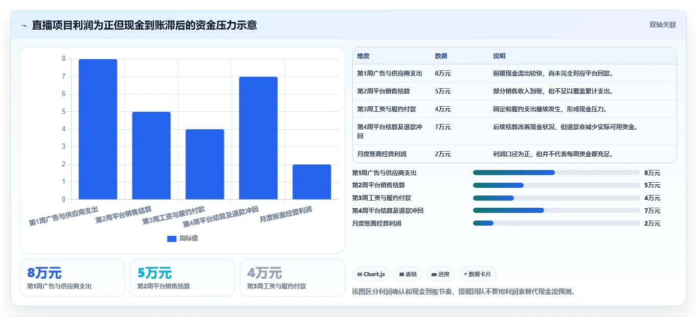Click the chart bar for 第4周平台结算及退款冲回

(258, 138)
